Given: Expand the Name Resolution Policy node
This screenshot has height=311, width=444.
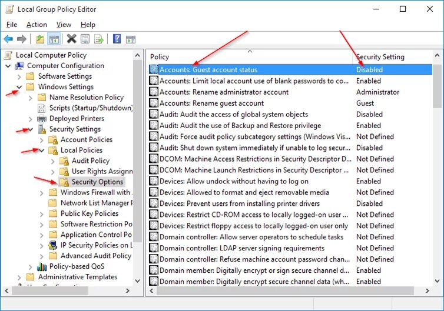Looking at the screenshot, I should [x=30, y=98].
